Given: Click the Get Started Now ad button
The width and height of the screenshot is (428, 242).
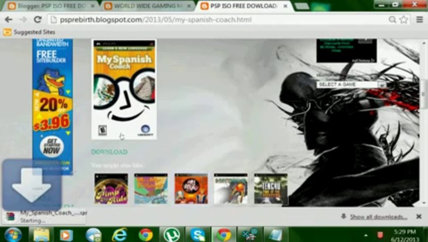Looking at the screenshot, I should 52,147.
